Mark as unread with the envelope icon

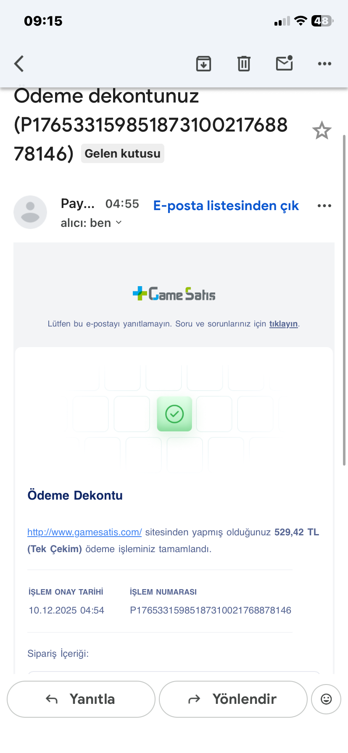(x=285, y=63)
